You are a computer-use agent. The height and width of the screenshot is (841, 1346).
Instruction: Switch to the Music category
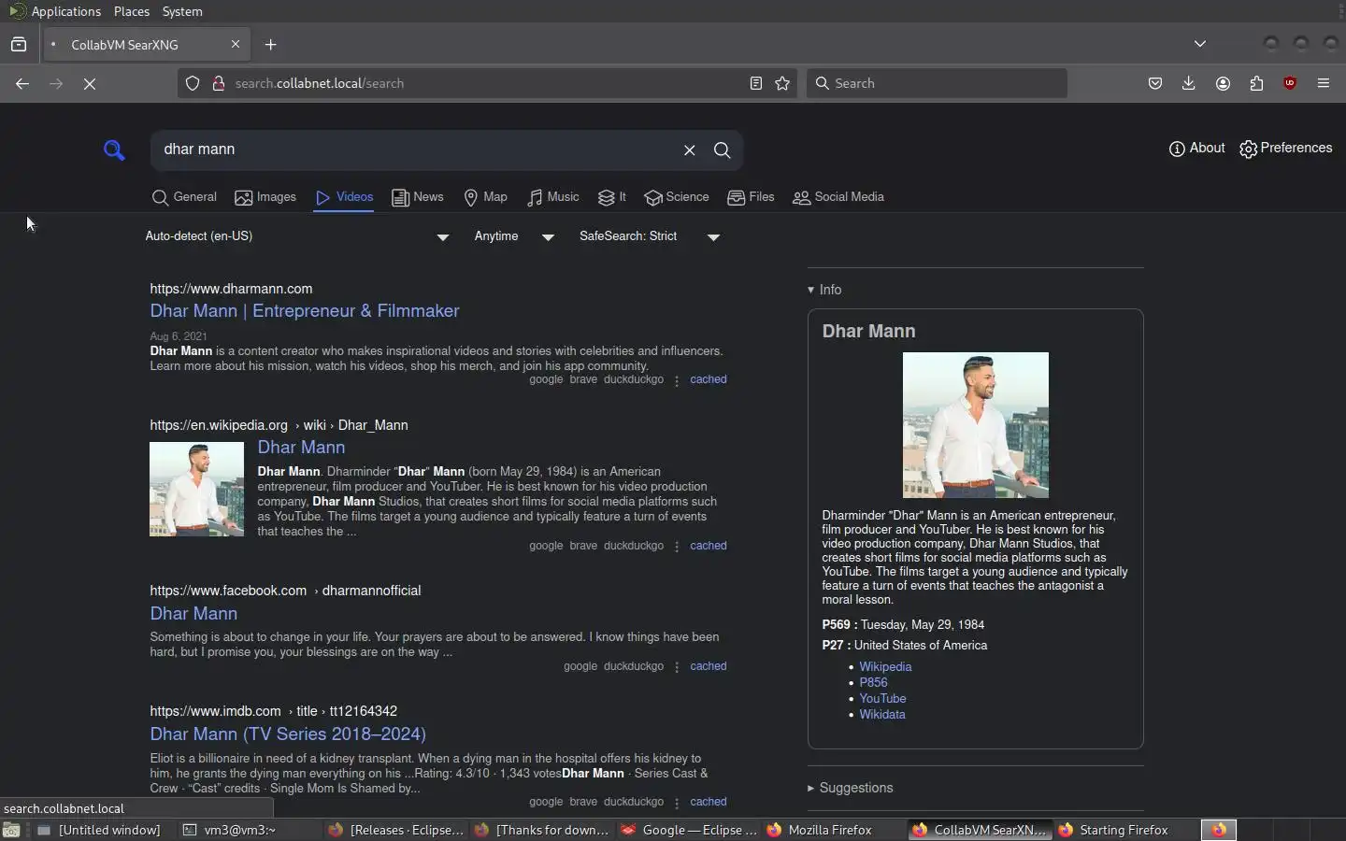click(553, 197)
